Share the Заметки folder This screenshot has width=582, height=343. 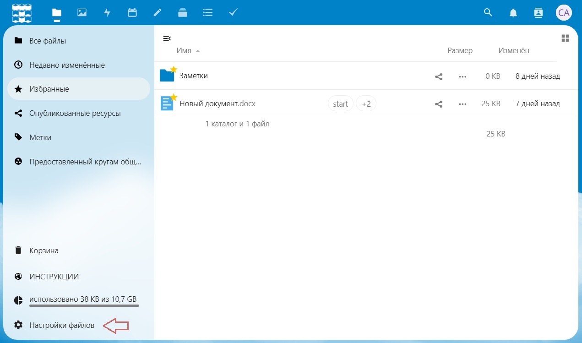[x=439, y=76]
